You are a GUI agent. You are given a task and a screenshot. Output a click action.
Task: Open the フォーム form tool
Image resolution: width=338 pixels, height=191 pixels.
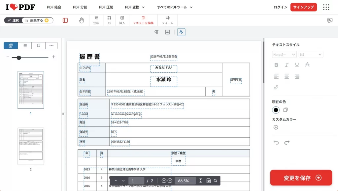click(x=167, y=20)
